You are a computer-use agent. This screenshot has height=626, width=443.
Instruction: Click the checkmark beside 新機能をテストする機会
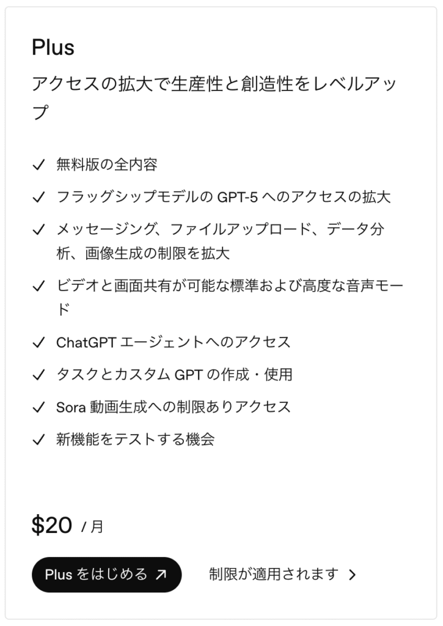pyautogui.click(x=38, y=440)
